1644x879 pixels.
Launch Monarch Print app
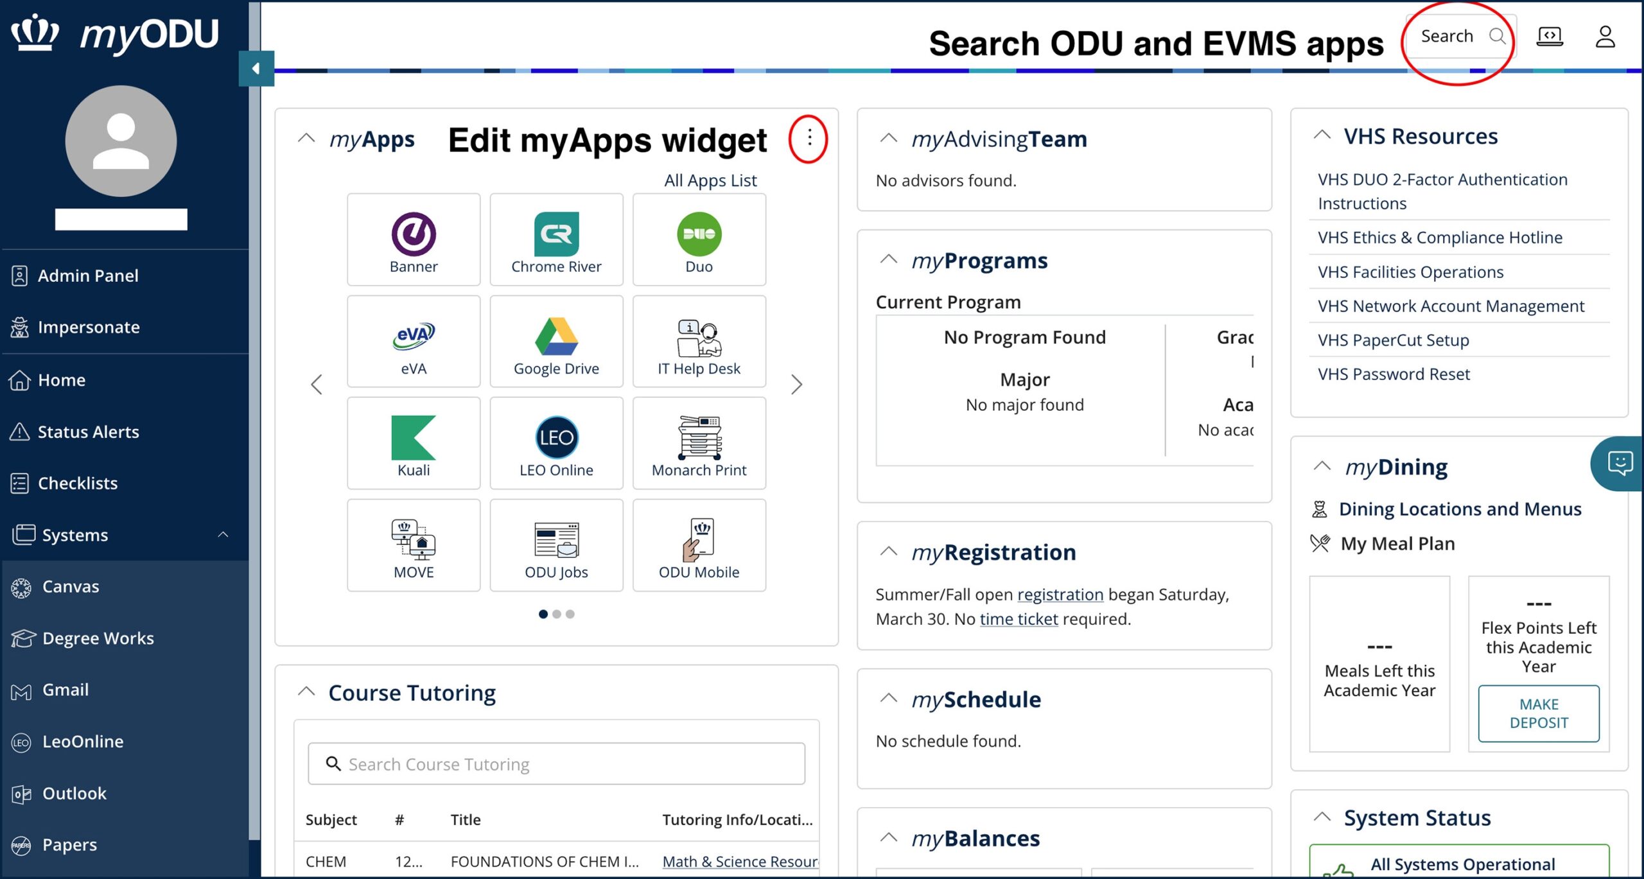click(699, 443)
